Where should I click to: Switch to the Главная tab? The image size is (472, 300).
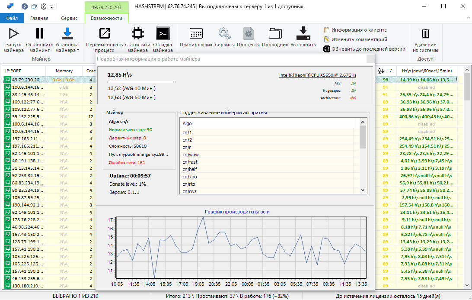tap(39, 18)
